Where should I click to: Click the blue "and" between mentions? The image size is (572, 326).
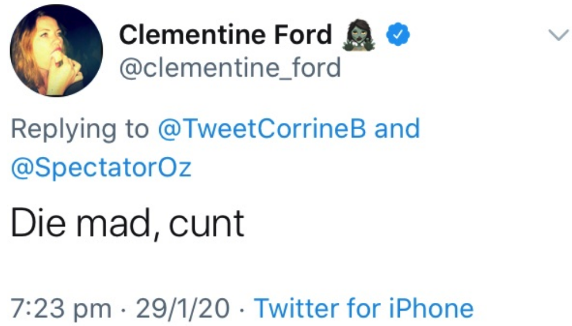(398, 129)
